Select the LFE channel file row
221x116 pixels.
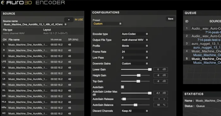pyautogui.click(x=43, y=62)
